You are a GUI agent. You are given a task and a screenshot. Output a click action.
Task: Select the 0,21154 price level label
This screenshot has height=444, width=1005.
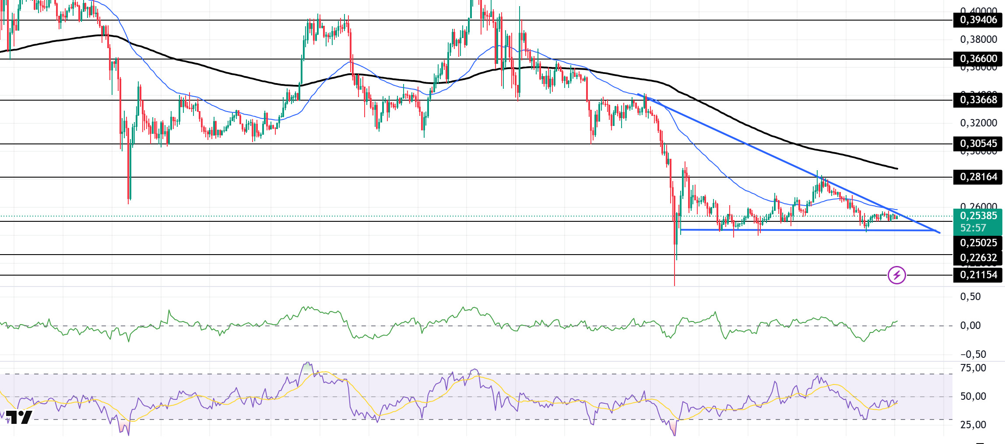click(x=978, y=275)
